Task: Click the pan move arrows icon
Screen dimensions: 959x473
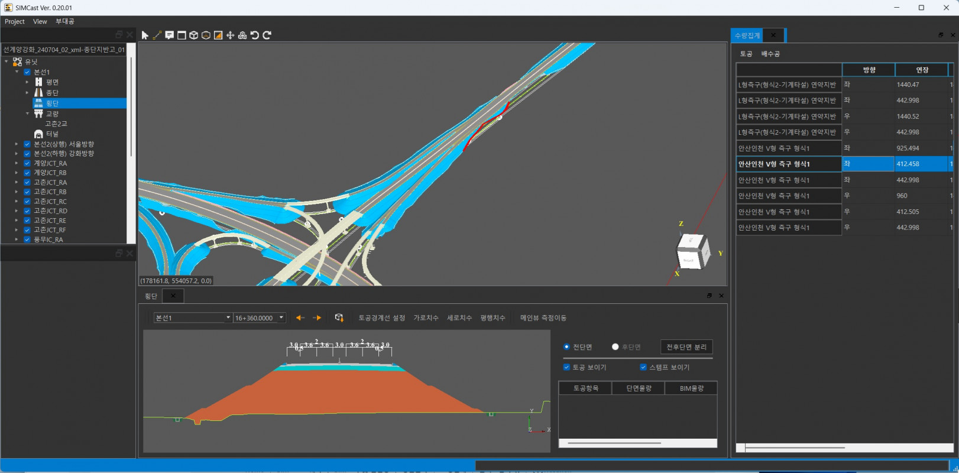Action: point(230,35)
